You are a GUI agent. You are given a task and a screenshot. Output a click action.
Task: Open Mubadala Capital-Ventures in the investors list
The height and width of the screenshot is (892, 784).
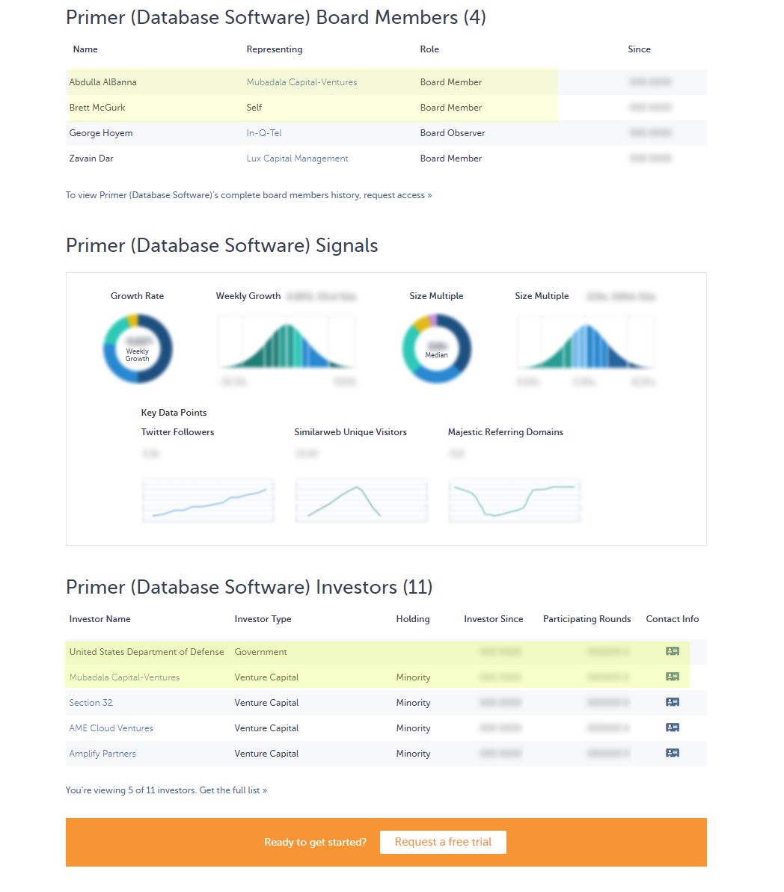click(x=125, y=677)
